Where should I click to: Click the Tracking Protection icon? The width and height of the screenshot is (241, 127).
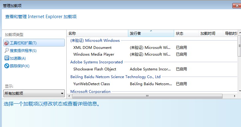point(7,66)
